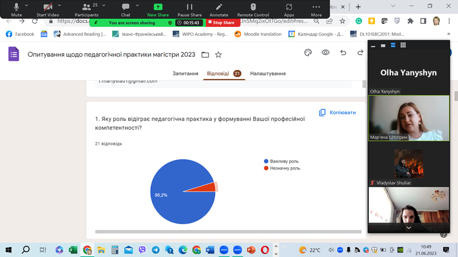Customize theme palette icon
Image resolution: width=458 pixels, height=257 pixels.
click(308, 53)
